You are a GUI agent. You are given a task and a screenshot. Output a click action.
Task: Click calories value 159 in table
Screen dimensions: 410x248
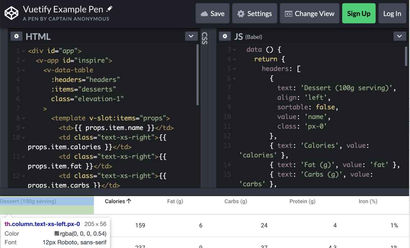pyautogui.click(x=140, y=225)
